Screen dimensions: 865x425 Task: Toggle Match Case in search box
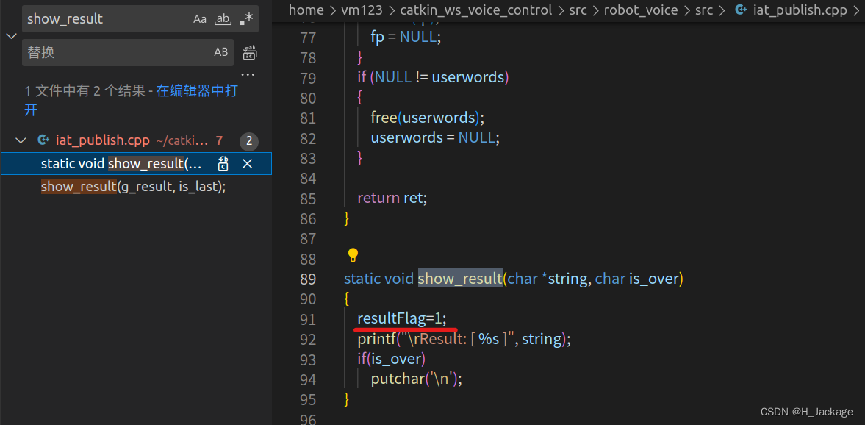click(200, 19)
